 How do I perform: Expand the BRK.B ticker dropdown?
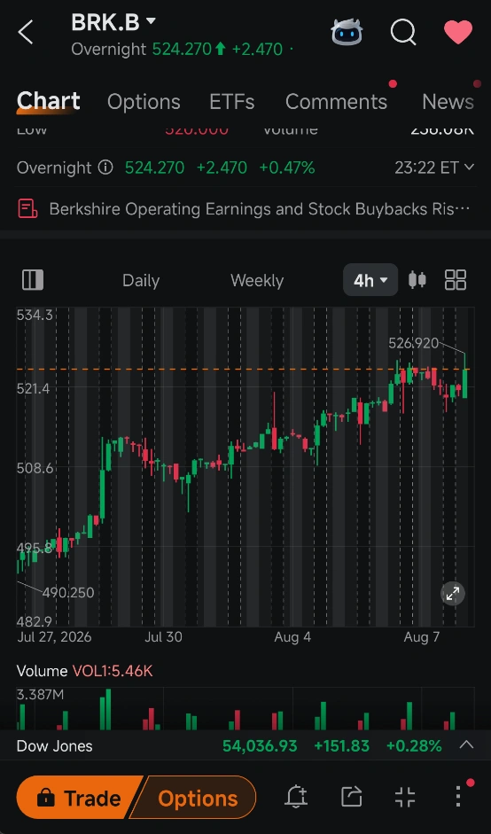pos(151,21)
